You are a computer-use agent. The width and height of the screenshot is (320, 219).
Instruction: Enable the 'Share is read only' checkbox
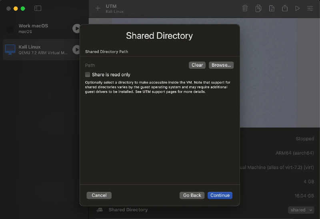[88, 74]
